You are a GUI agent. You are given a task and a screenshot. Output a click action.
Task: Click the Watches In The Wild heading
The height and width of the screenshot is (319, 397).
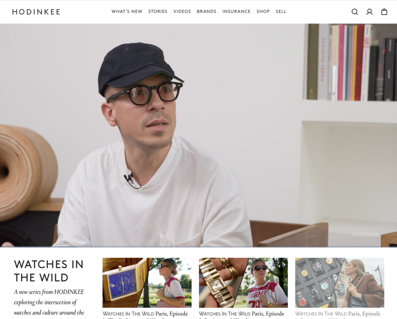48,271
